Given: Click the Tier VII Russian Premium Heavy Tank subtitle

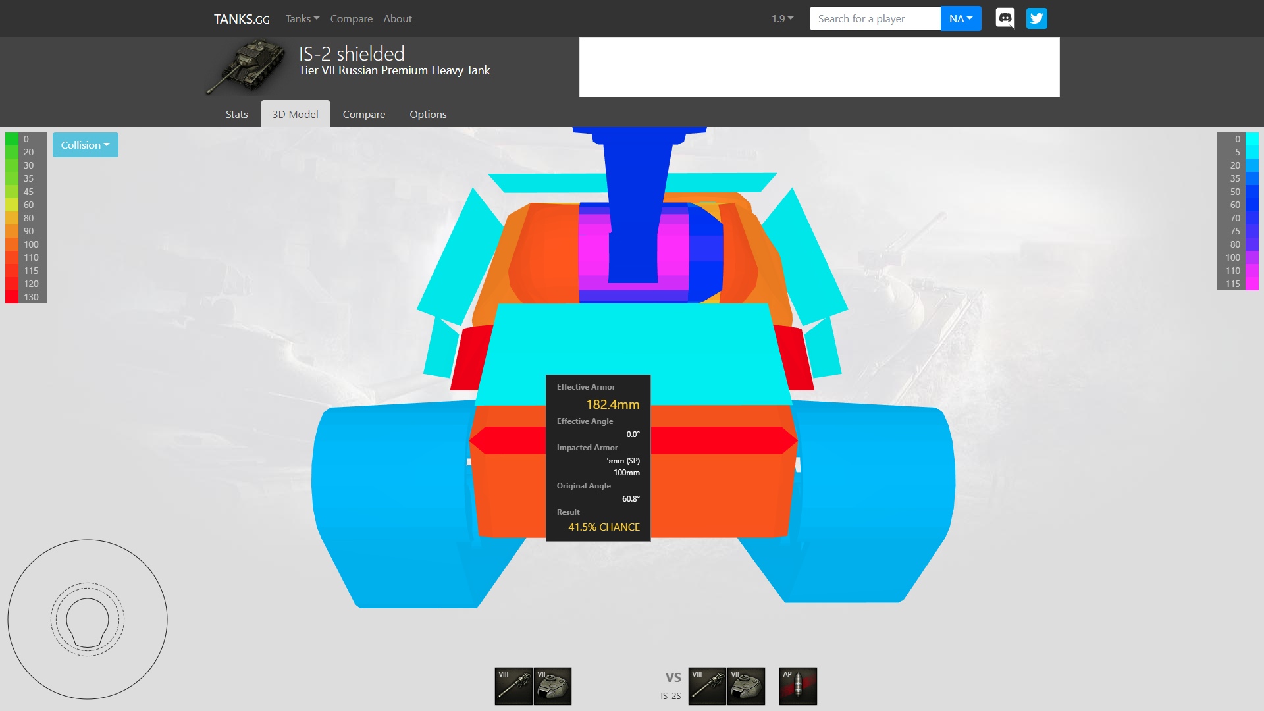Looking at the screenshot, I should [394, 70].
